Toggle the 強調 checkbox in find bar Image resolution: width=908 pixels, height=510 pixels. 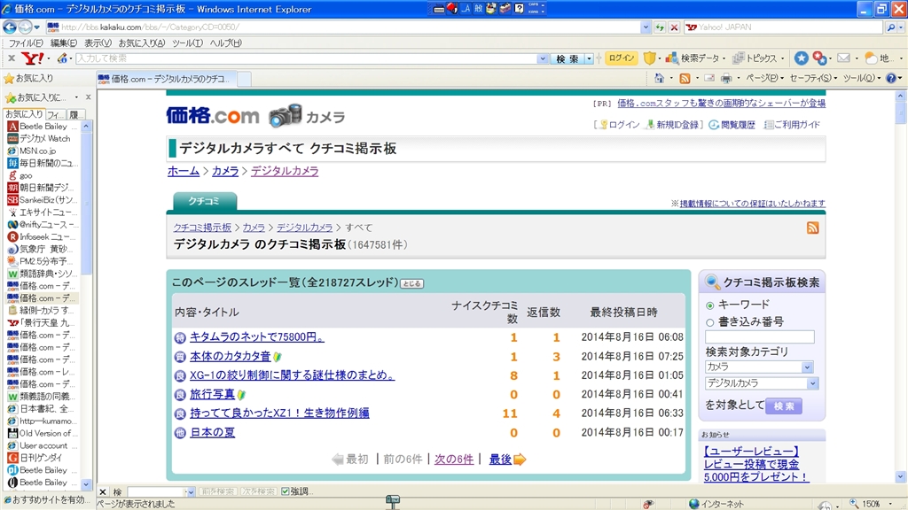click(286, 491)
